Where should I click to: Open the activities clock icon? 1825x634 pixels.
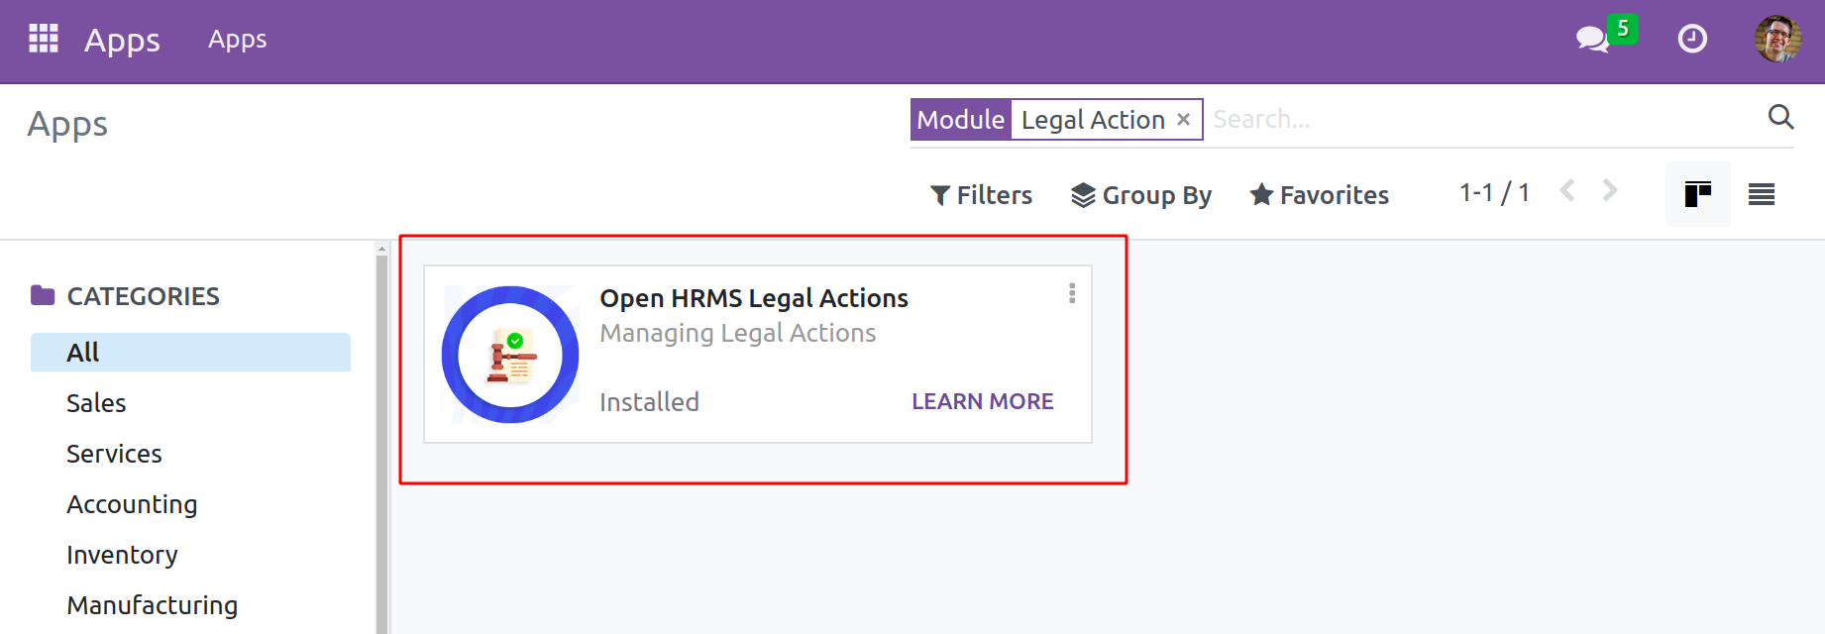click(1692, 39)
